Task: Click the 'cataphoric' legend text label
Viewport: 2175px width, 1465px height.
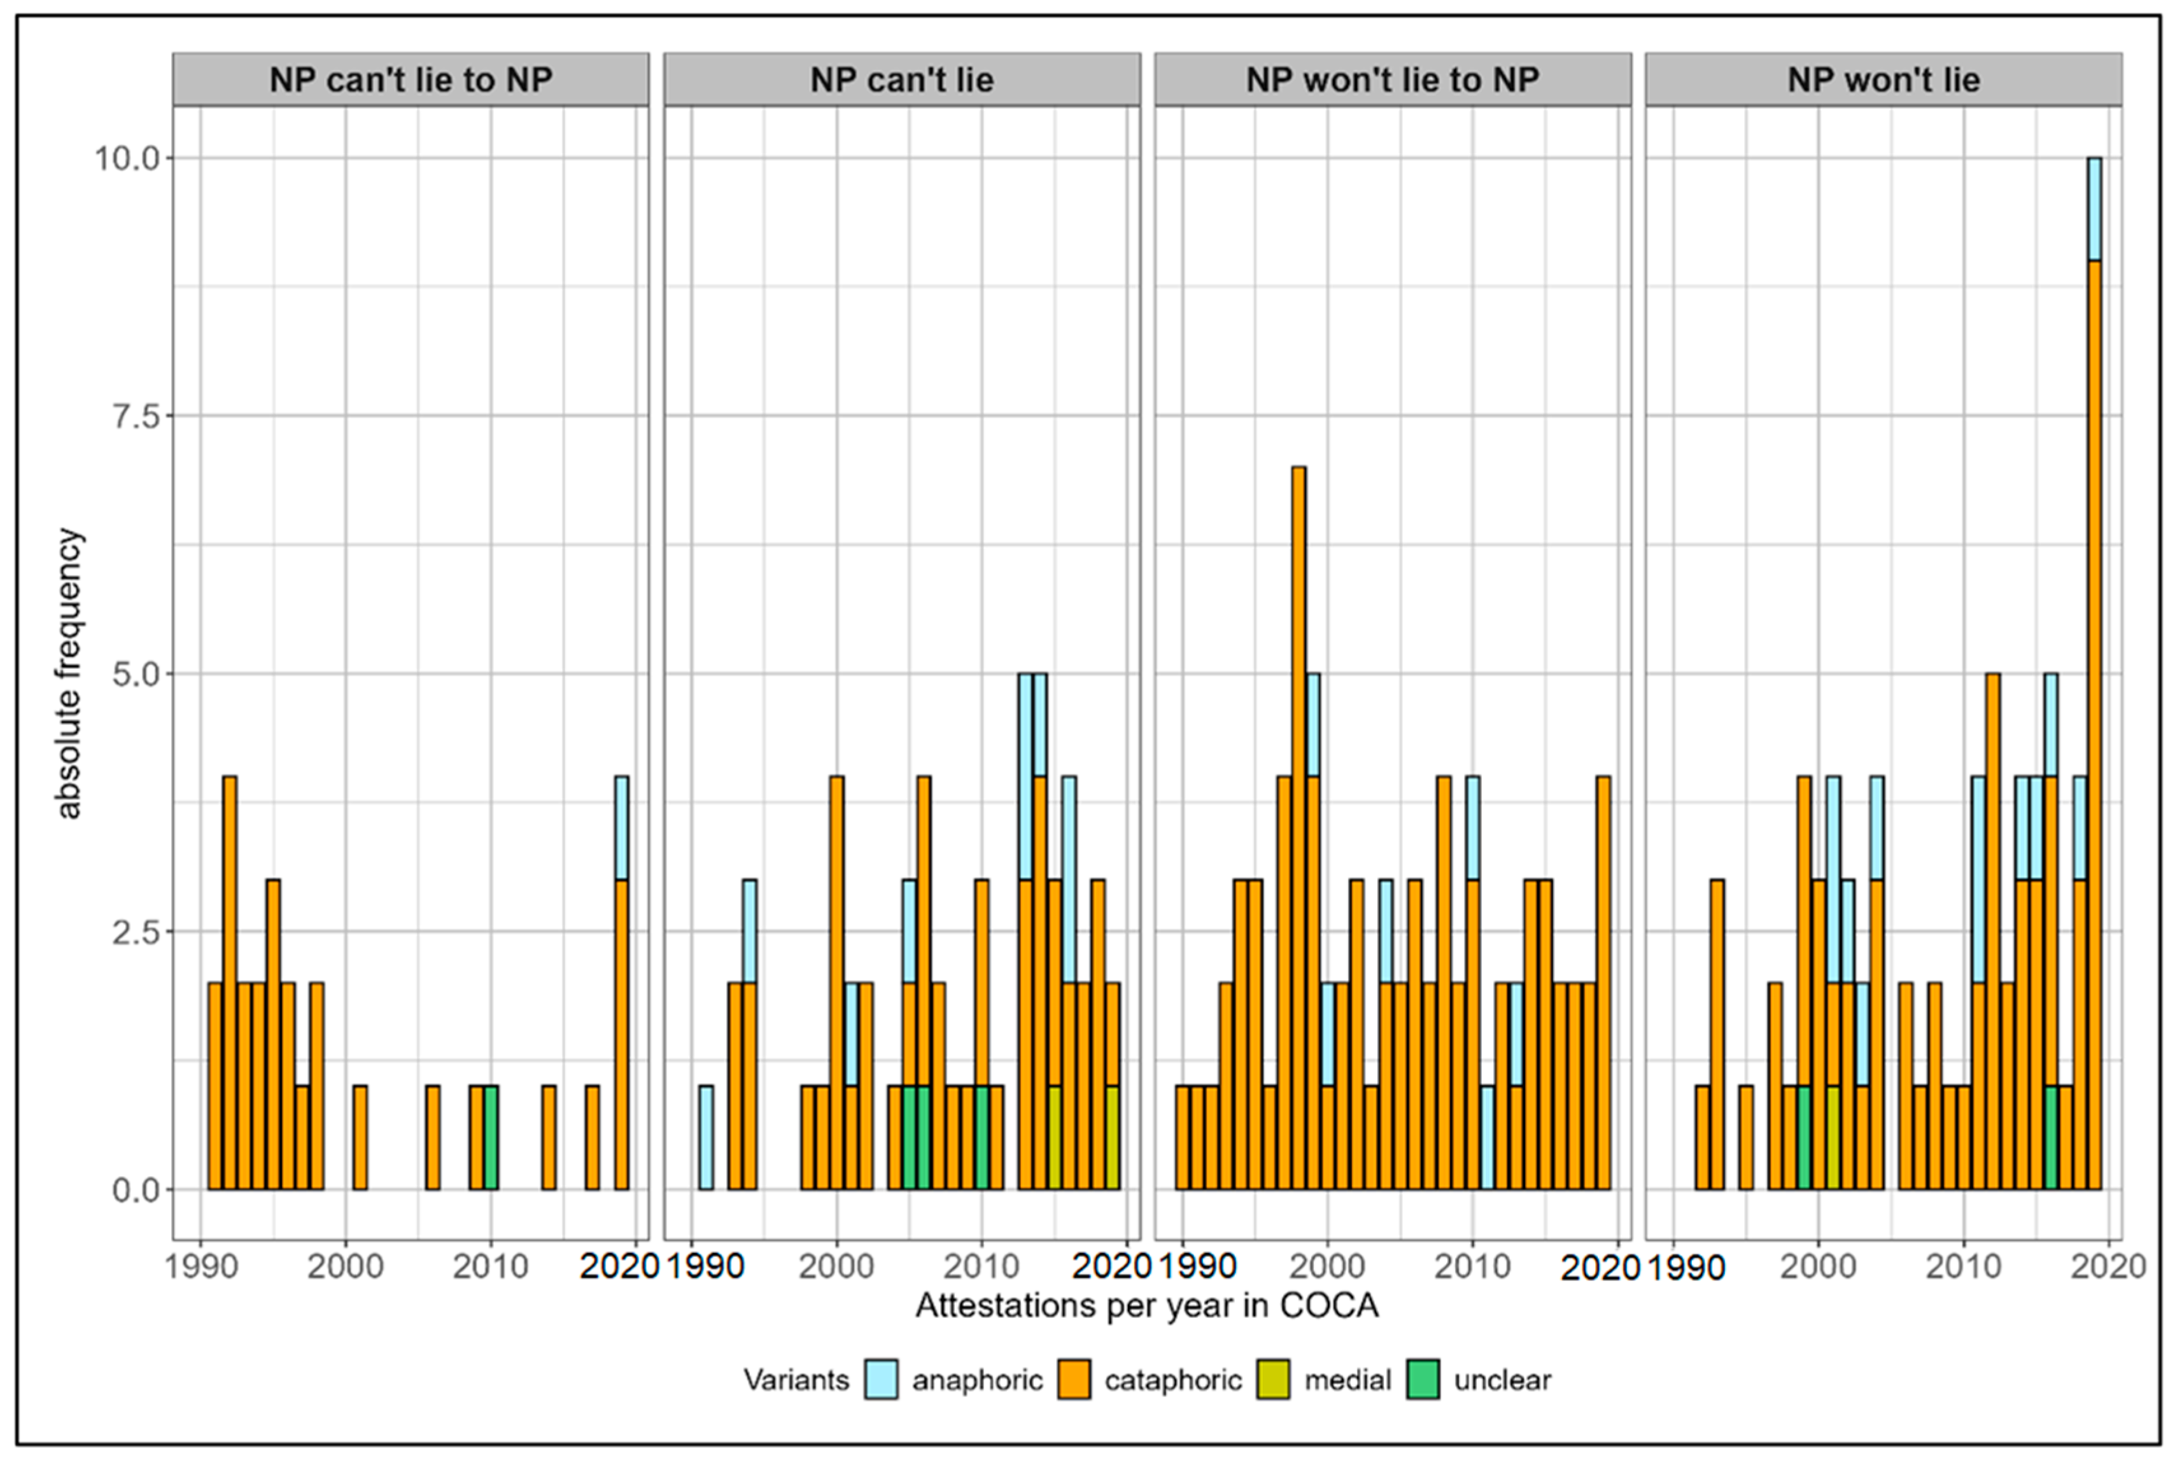Action: (x=1172, y=1380)
